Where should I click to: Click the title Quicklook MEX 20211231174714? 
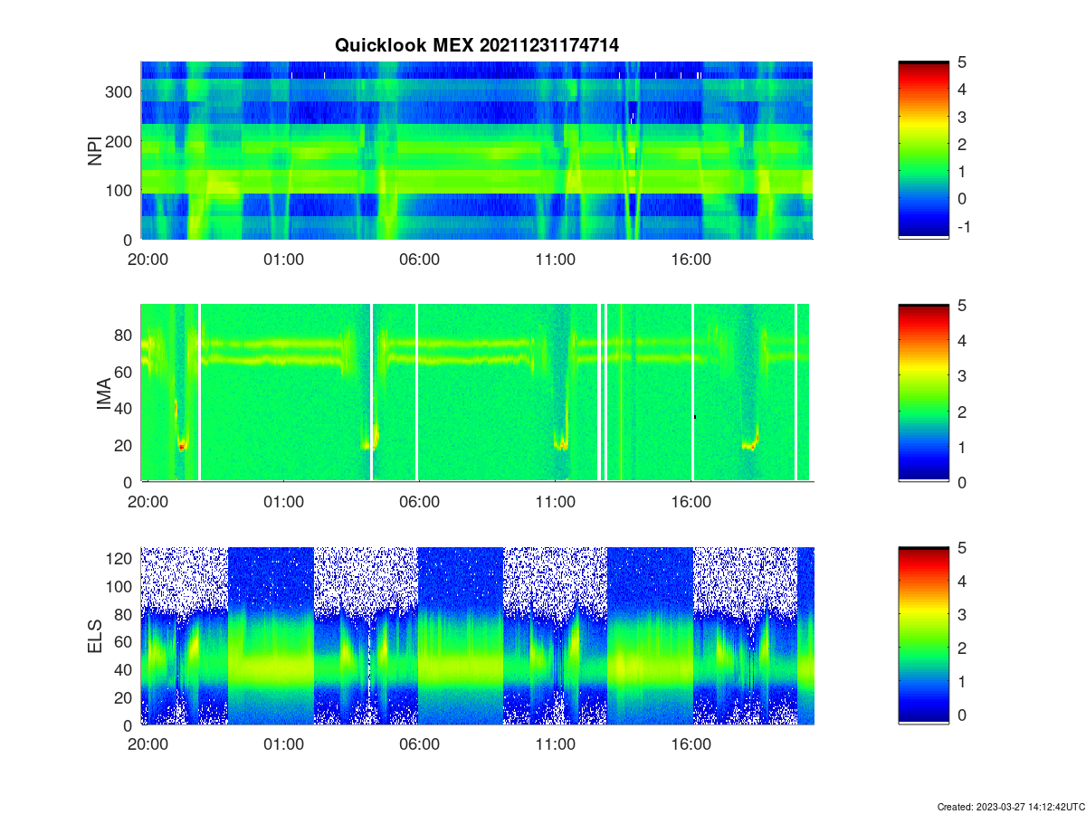click(x=477, y=45)
